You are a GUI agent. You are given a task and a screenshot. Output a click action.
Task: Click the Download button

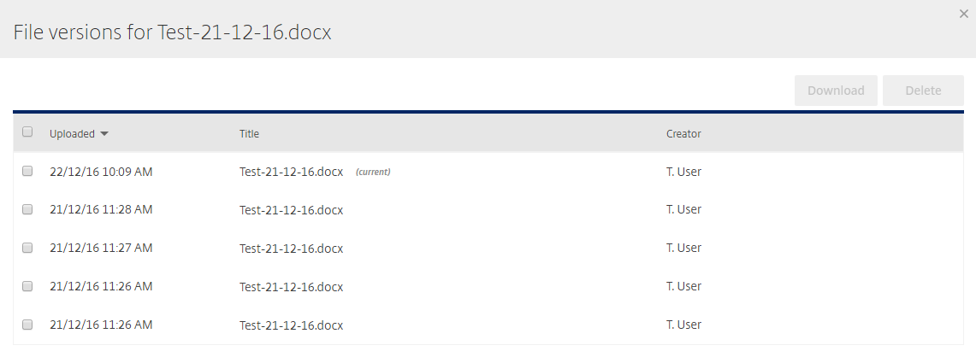tap(836, 91)
